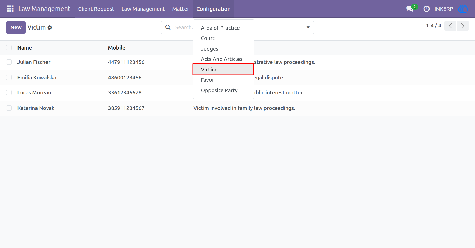This screenshot has width=475, height=248.
Task: Create a New victim record
Action: pyautogui.click(x=16, y=27)
